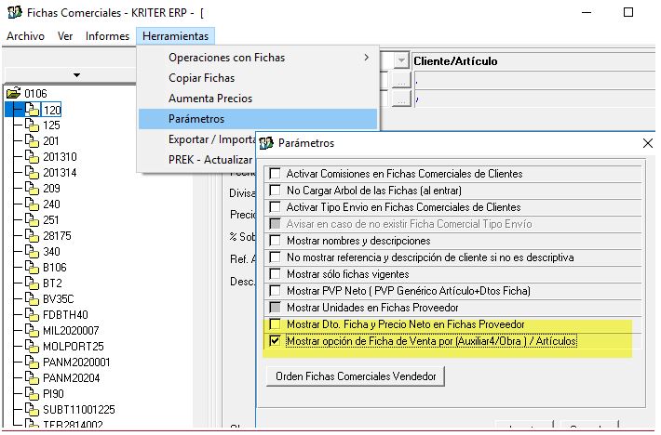Uncheck Mostrar opción de Ficha de Venta

(275, 341)
